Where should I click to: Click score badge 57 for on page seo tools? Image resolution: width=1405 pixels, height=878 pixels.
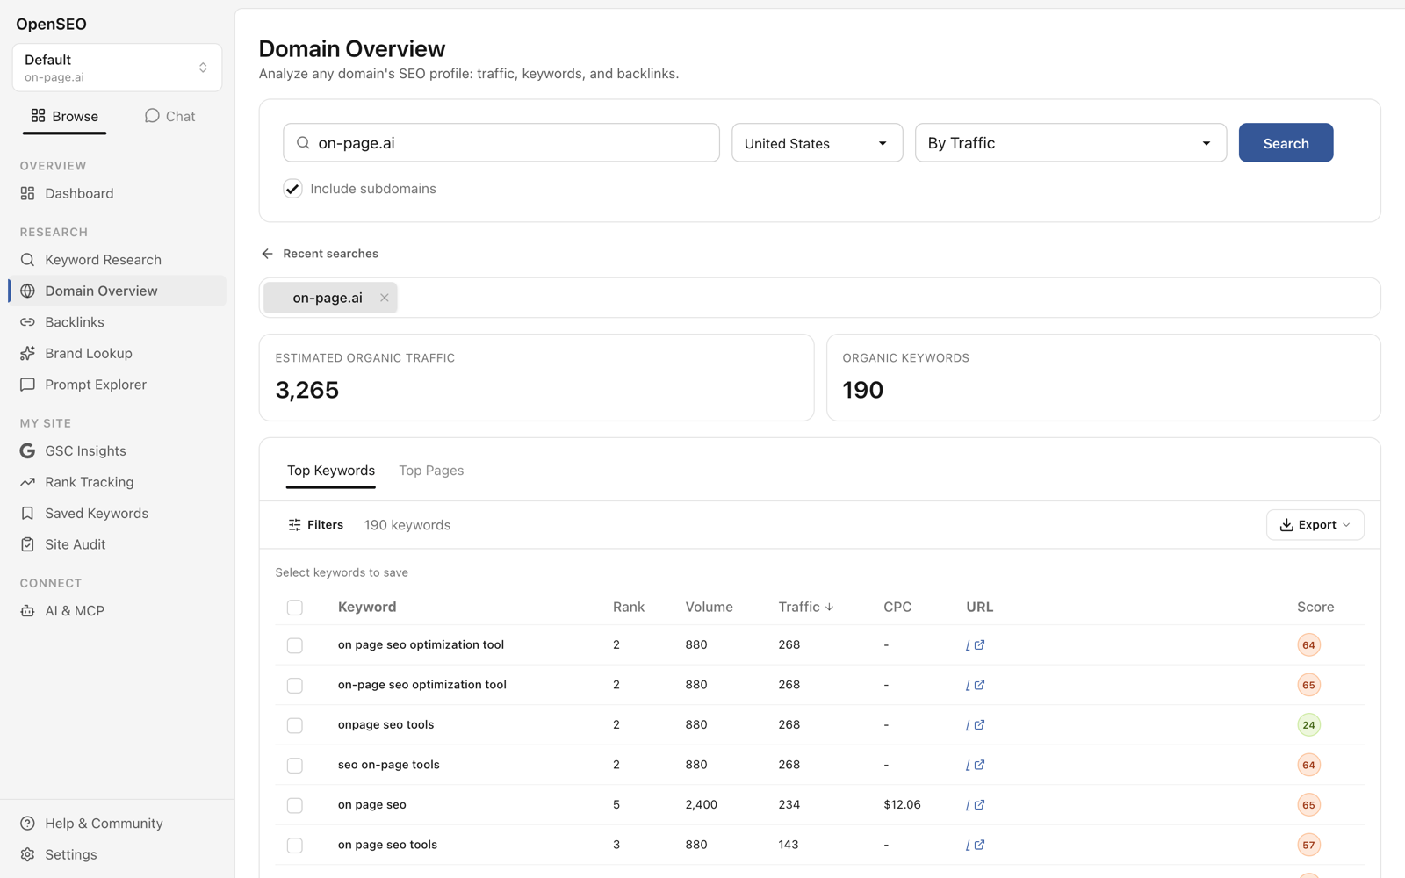[x=1308, y=845]
